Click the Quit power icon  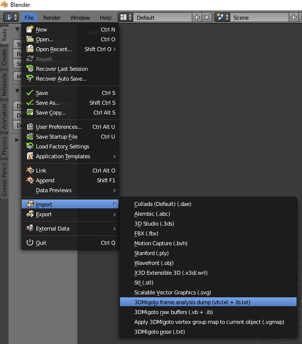pos(30,242)
